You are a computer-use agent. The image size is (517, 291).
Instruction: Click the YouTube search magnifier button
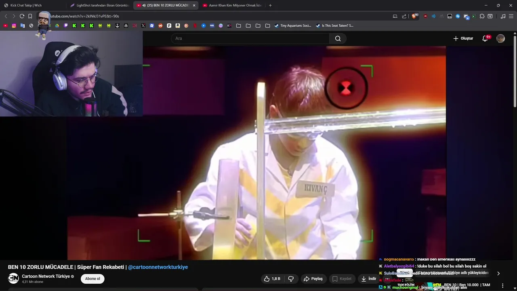pyautogui.click(x=338, y=38)
